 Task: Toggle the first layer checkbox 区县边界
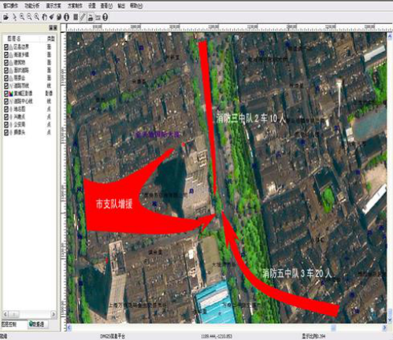click(6, 47)
